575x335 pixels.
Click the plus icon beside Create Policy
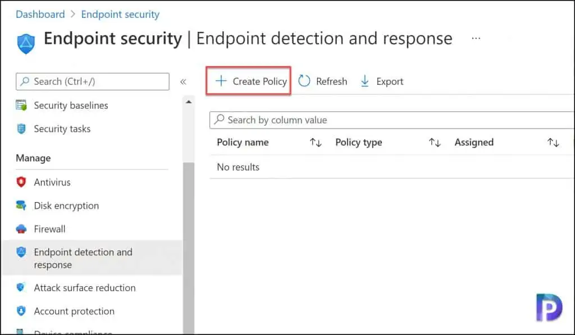[221, 81]
